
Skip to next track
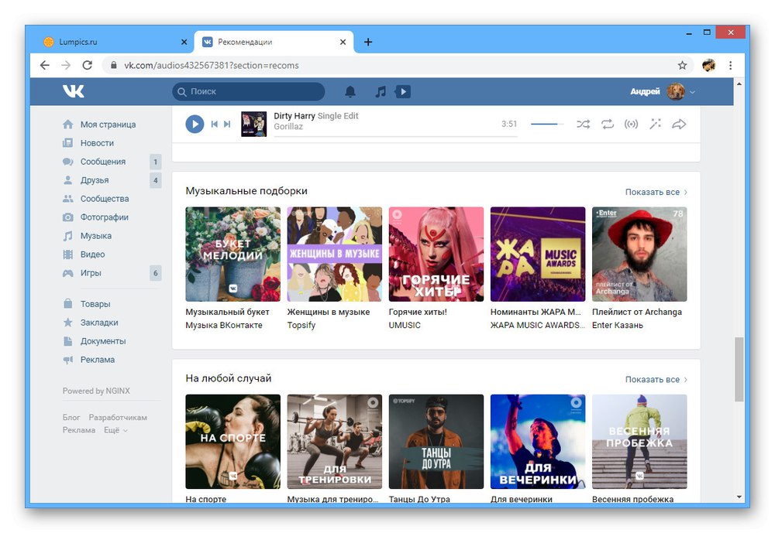(x=227, y=124)
